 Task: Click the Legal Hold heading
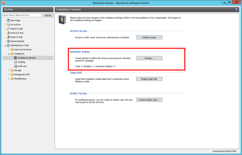pos(76,73)
